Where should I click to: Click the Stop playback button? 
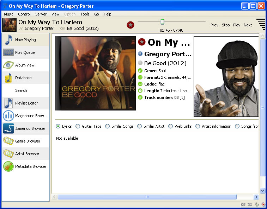pos(226,25)
